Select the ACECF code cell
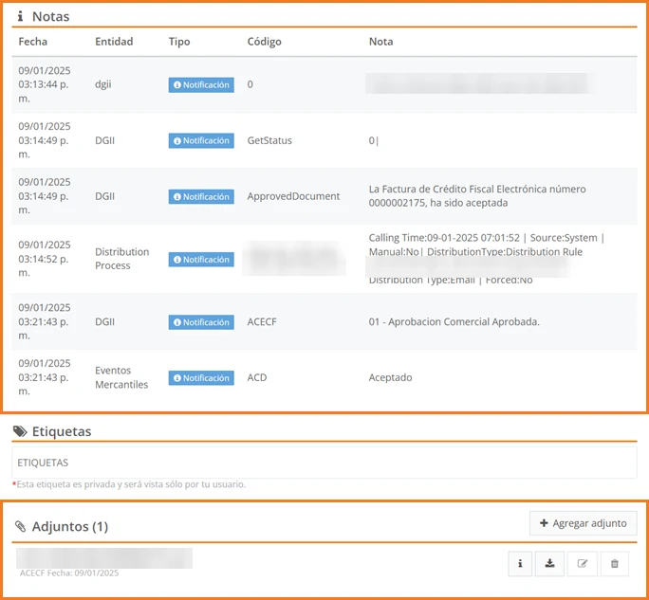This screenshot has height=600, width=649. (262, 321)
